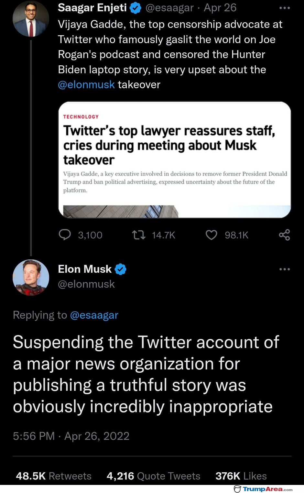The width and height of the screenshot is (304, 493).
Task: Click the retweet arrows icon
Action: (x=139, y=235)
